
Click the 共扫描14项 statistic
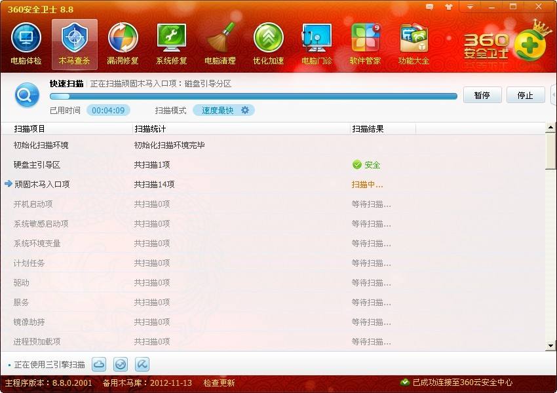coord(154,184)
